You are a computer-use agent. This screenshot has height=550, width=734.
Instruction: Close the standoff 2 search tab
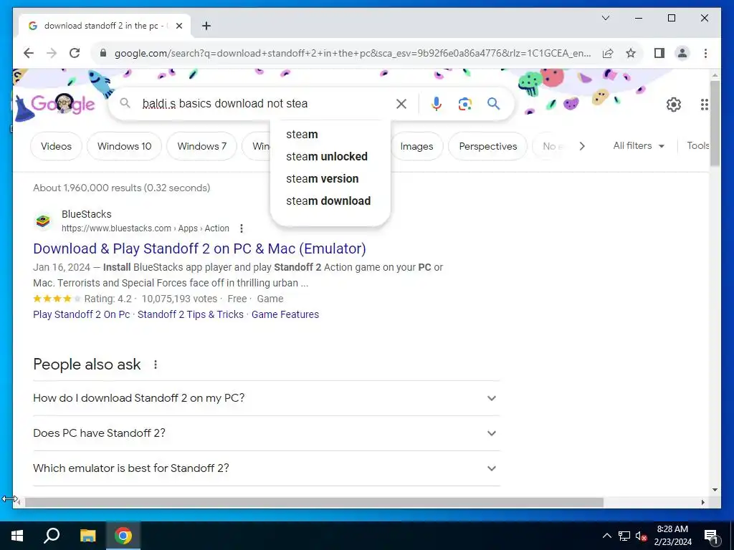click(178, 26)
